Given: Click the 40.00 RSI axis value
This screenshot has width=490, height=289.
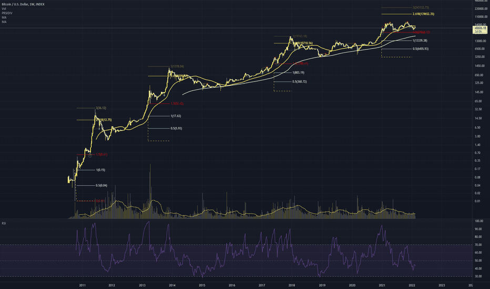Looking at the screenshot, I should click(x=478, y=269).
